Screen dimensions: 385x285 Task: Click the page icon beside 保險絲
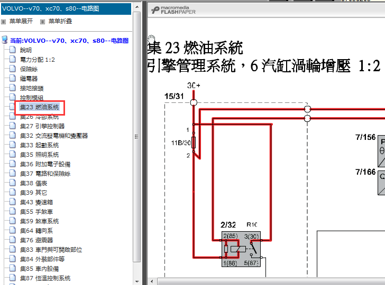[x=13, y=69]
